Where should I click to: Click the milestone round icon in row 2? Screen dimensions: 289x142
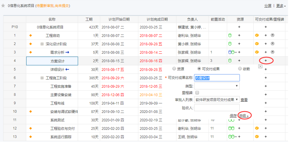272,44
